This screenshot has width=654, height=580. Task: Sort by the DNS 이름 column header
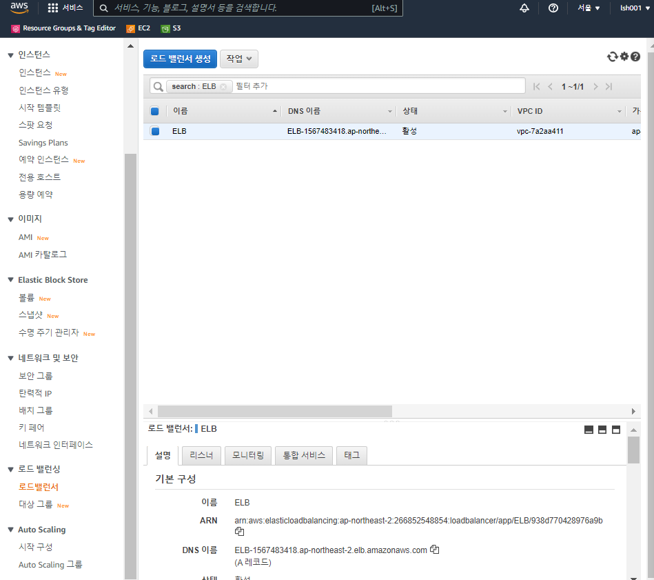(339, 111)
